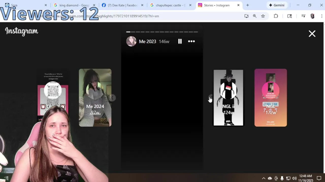The width and height of the screenshot is (325, 182).
Task: Open the microphone tray icon
Action: [282, 178]
